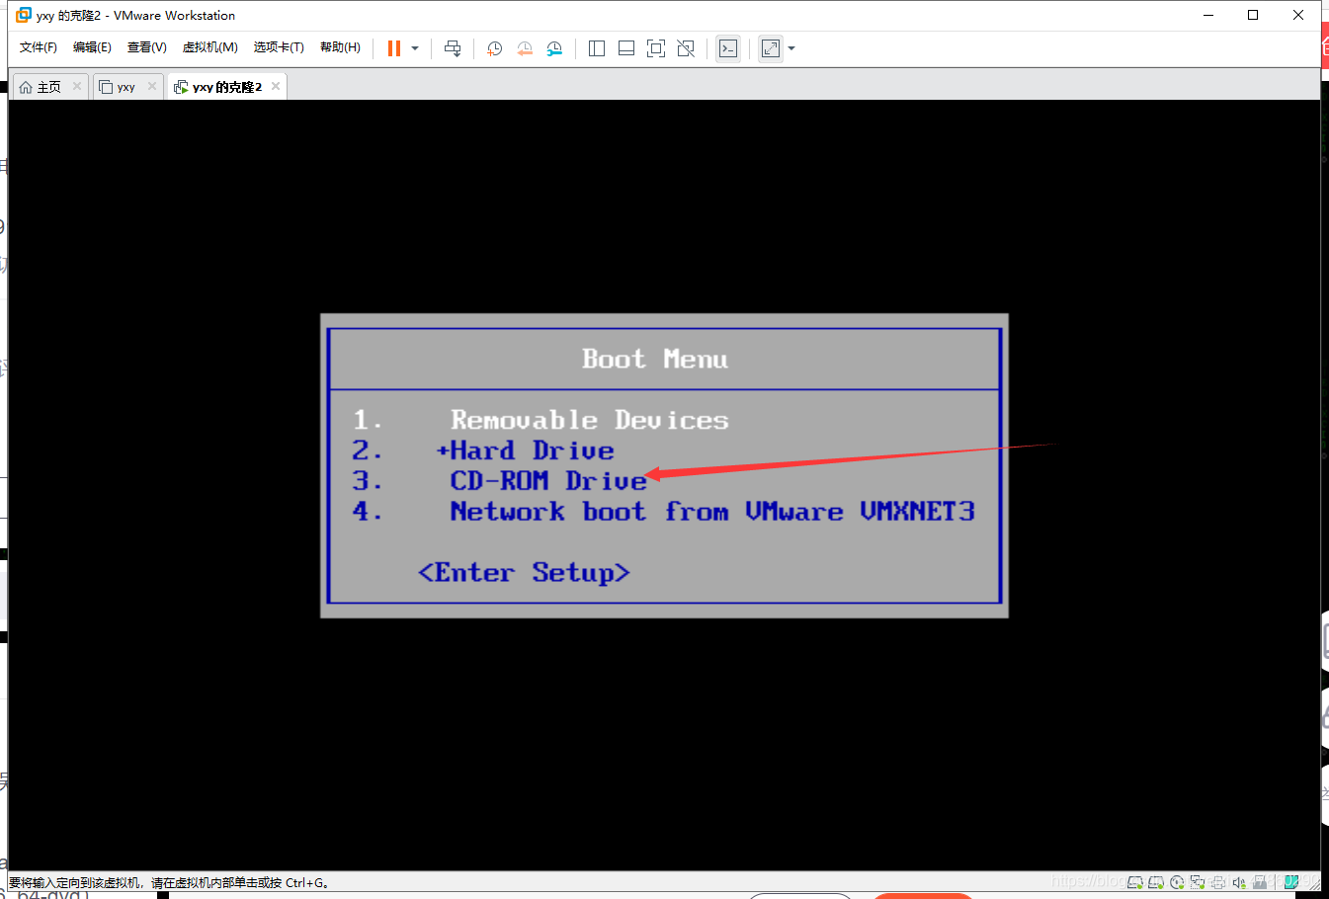Take a snapshot of this virtual machine
Image resolution: width=1329 pixels, height=899 pixels.
point(495,48)
